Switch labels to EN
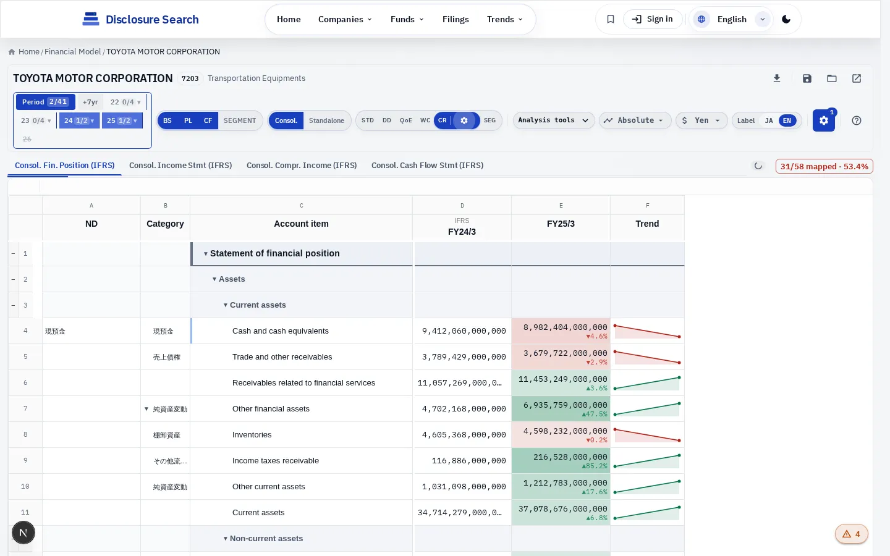 click(787, 120)
